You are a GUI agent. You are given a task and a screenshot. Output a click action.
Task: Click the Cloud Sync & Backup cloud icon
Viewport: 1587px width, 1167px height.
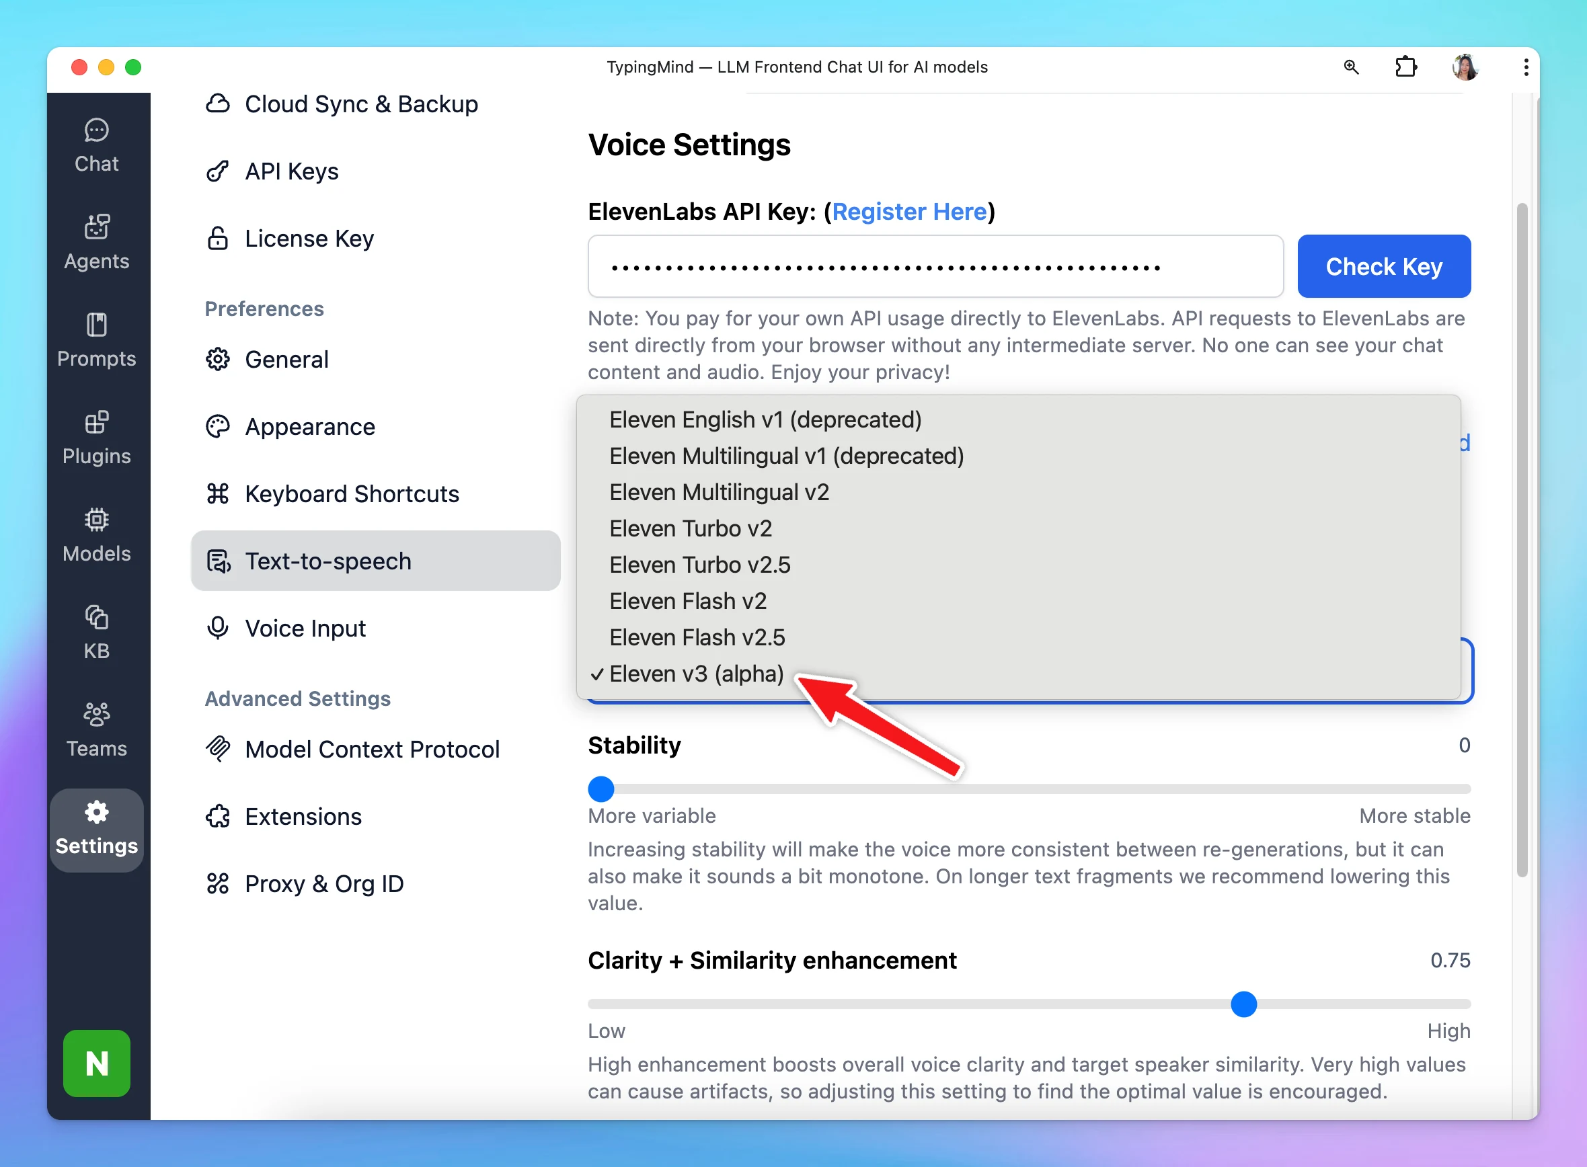click(x=218, y=104)
